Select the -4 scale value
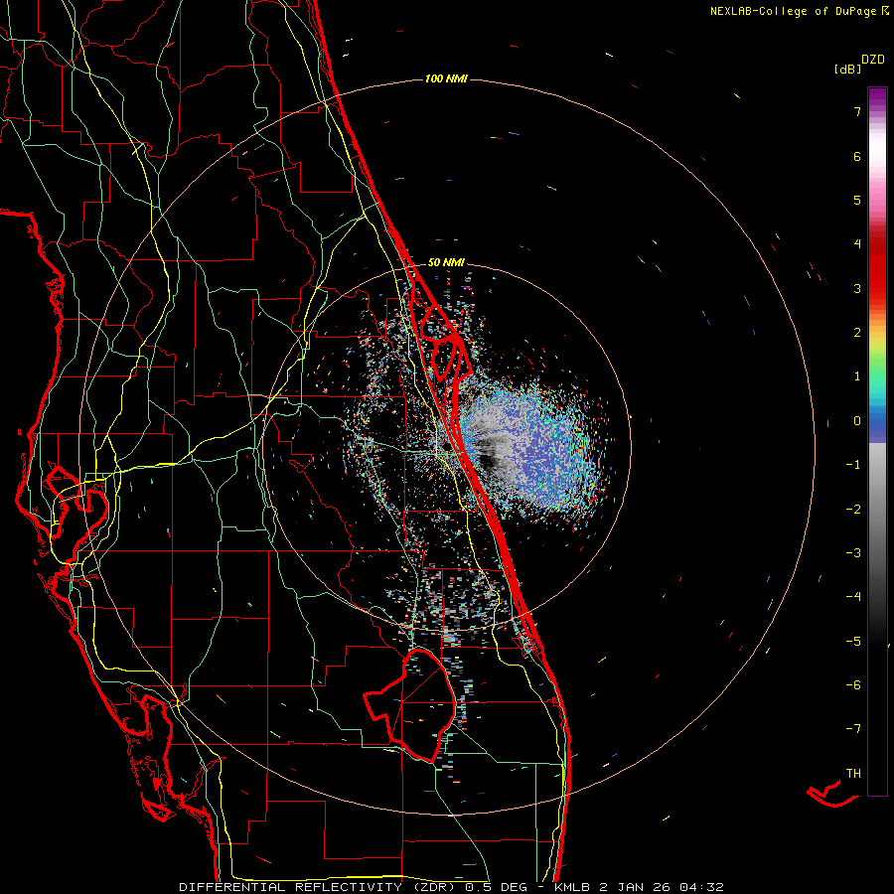Screen dimensions: 894x894 pyautogui.click(x=853, y=597)
